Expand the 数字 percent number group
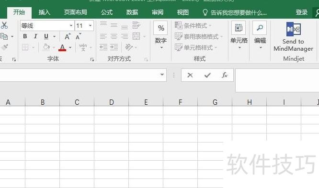 pos(161,36)
